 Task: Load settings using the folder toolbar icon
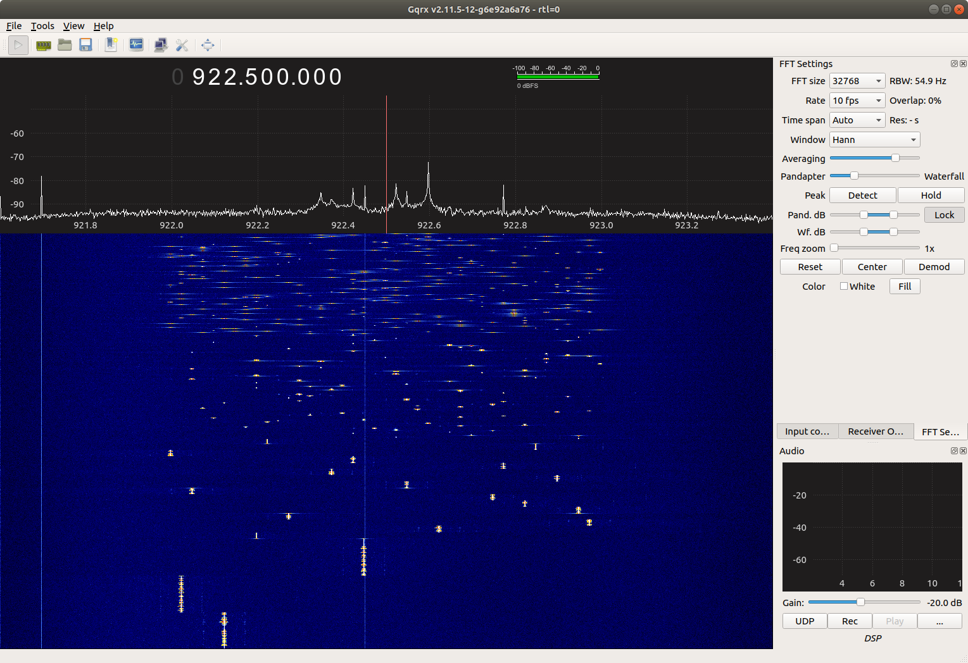pyautogui.click(x=64, y=45)
